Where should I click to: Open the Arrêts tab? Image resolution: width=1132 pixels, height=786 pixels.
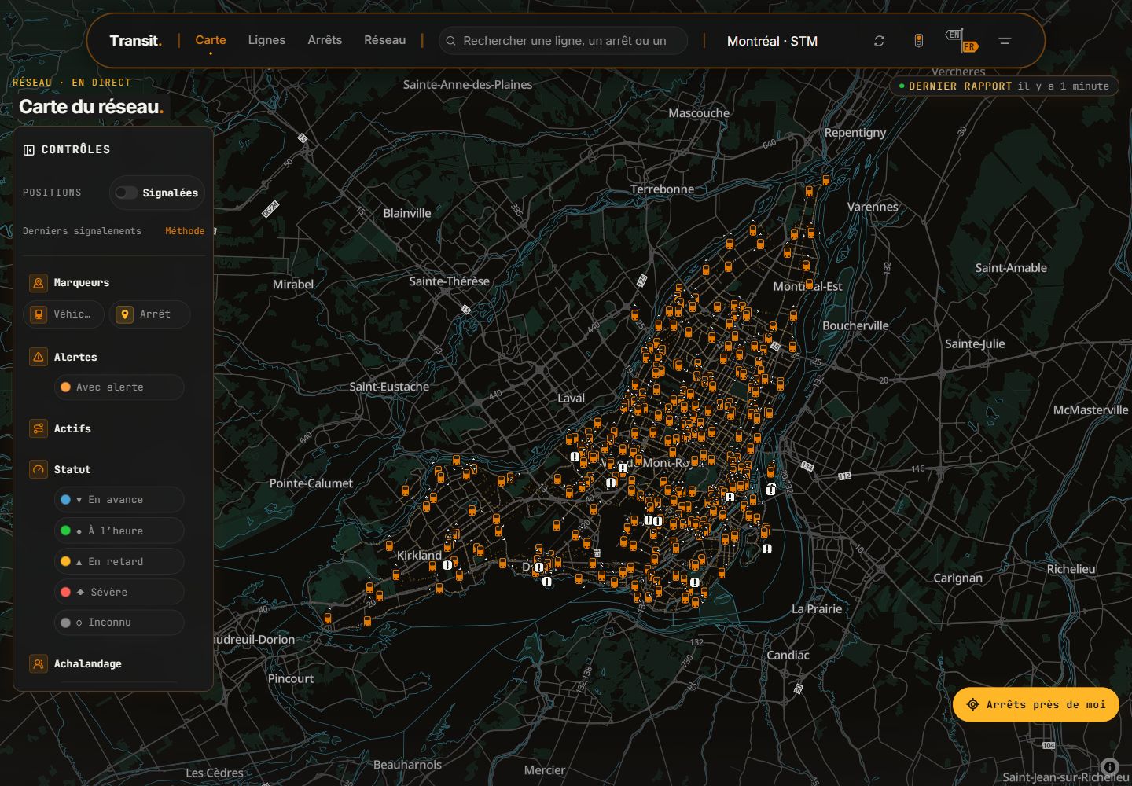point(325,40)
